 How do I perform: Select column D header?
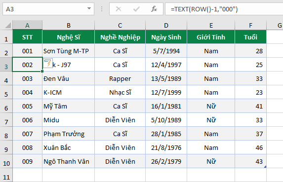pyautogui.click(x=166, y=26)
